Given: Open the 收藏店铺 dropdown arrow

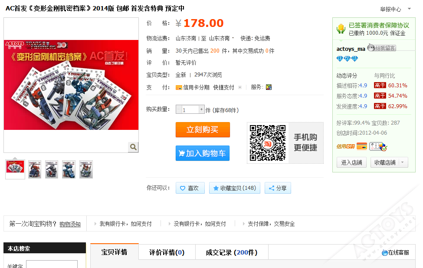Looking at the screenshot, I should coord(402,162).
